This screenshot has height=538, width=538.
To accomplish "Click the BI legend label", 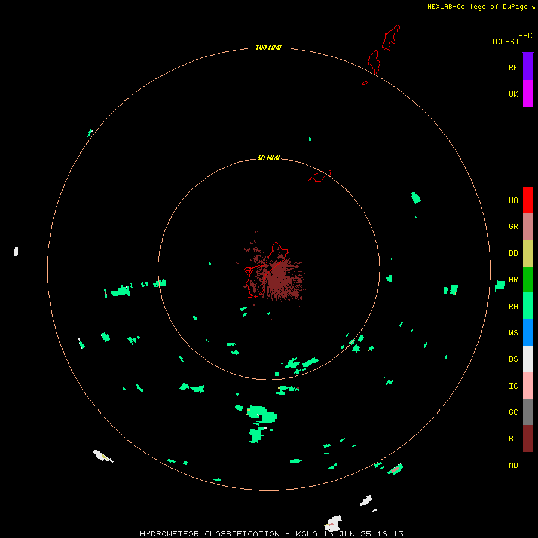I will point(513,439).
